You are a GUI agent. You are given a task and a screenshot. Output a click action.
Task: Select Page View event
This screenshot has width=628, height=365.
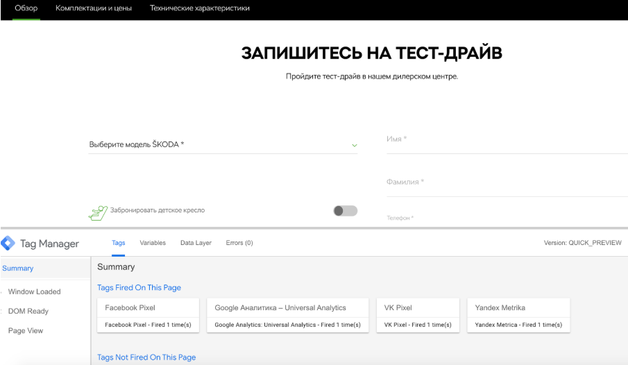26,331
